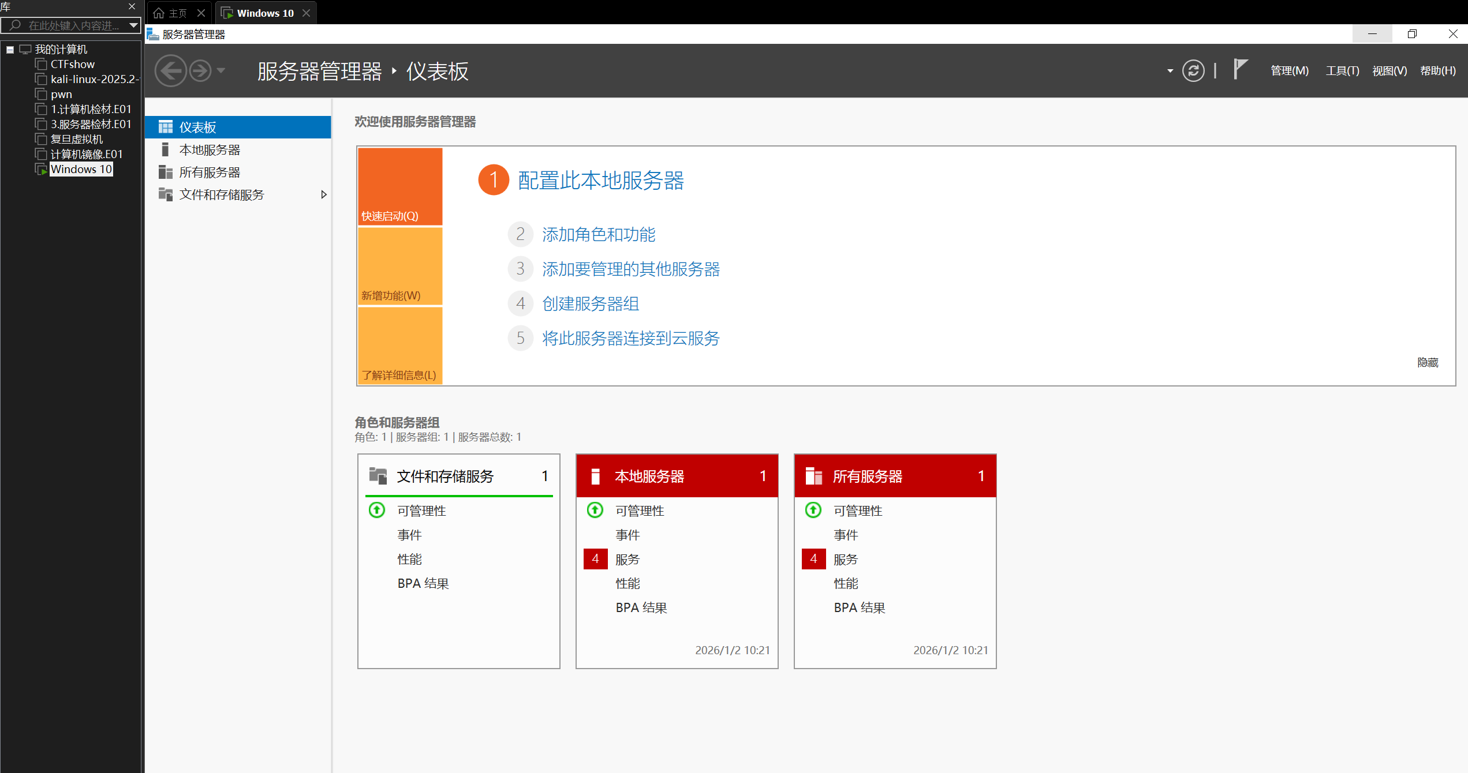Collapse the 我的计算机 tree node
The height and width of the screenshot is (773, 1468).
(x=10, y=50)
